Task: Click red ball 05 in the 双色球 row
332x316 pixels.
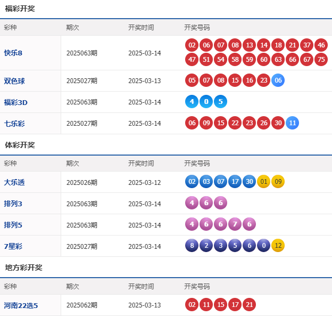Action: coord(192,80)
